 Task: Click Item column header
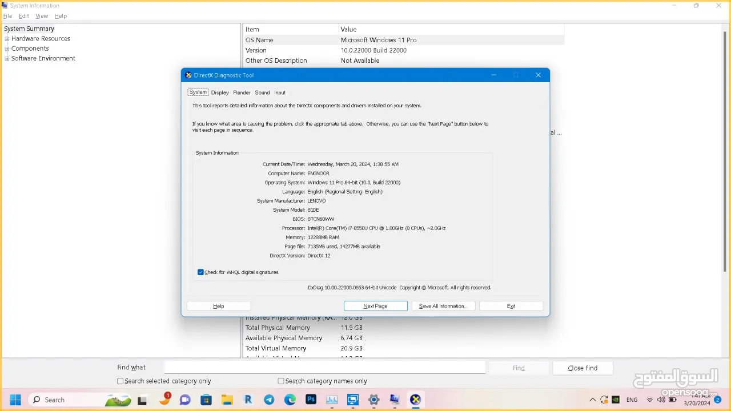pyautogui.click(x=291, y=29)
